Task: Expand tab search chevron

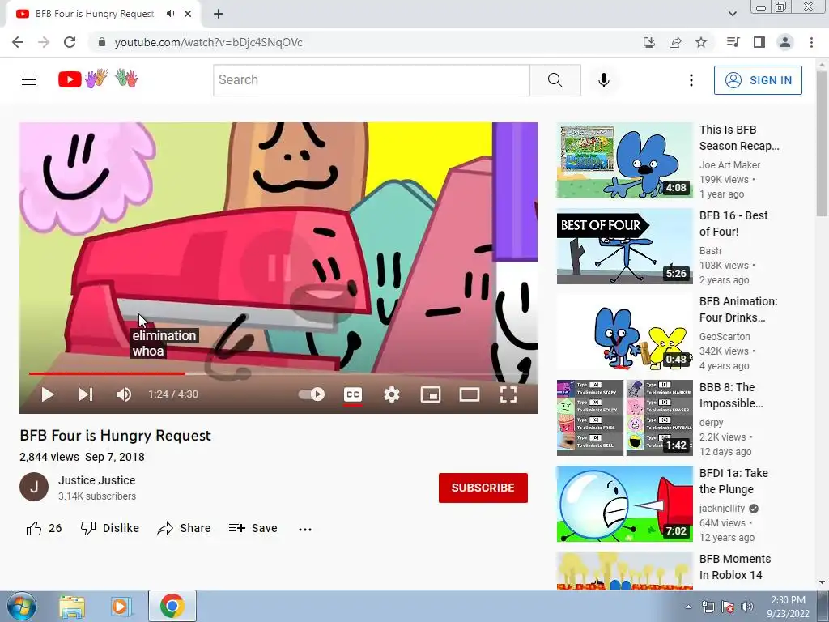Action: click(x=732, y=14)
